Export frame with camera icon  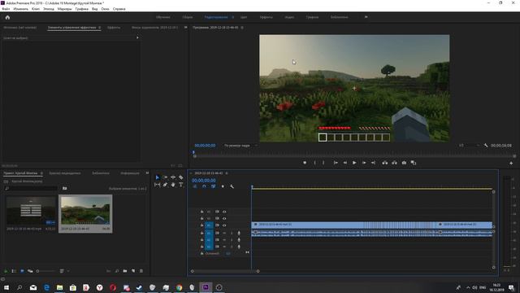coord(404,163)
